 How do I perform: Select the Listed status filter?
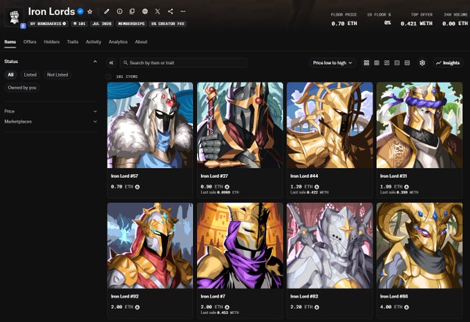pyautogui.click(x=30, y=75)
